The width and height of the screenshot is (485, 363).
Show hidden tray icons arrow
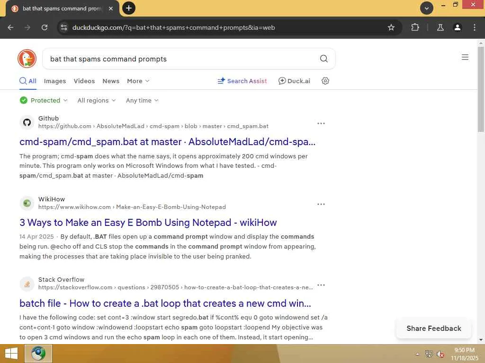coord(417,354)
